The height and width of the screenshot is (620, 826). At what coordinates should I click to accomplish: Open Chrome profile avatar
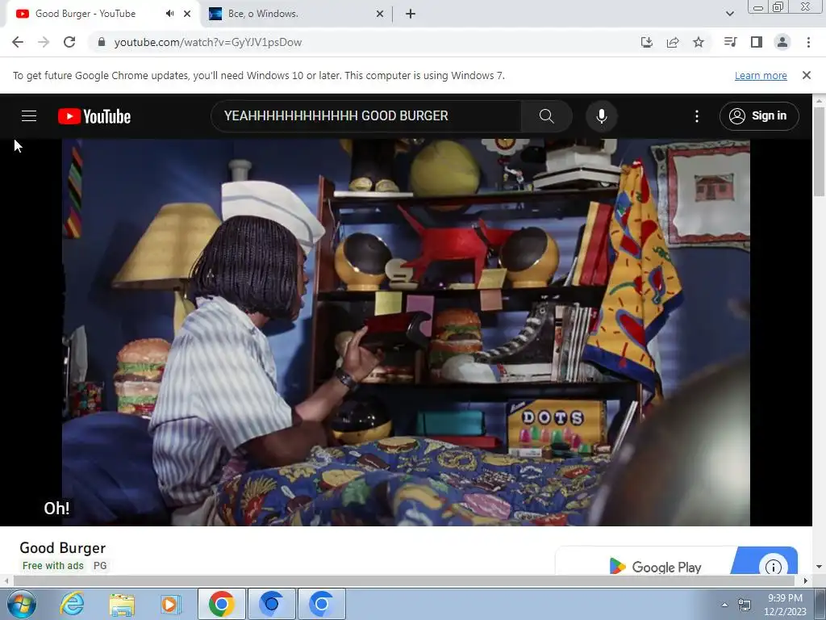[x=782, y=42]
